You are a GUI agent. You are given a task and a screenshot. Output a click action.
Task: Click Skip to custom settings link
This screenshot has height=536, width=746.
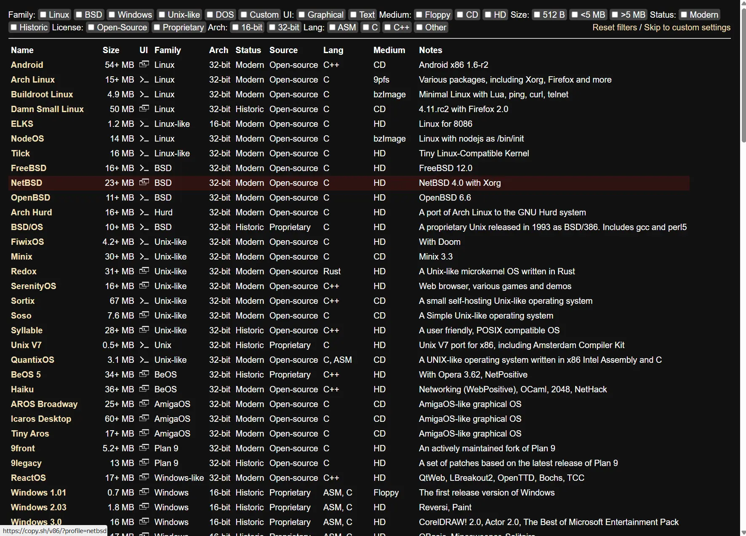click(x=687, y=27)
